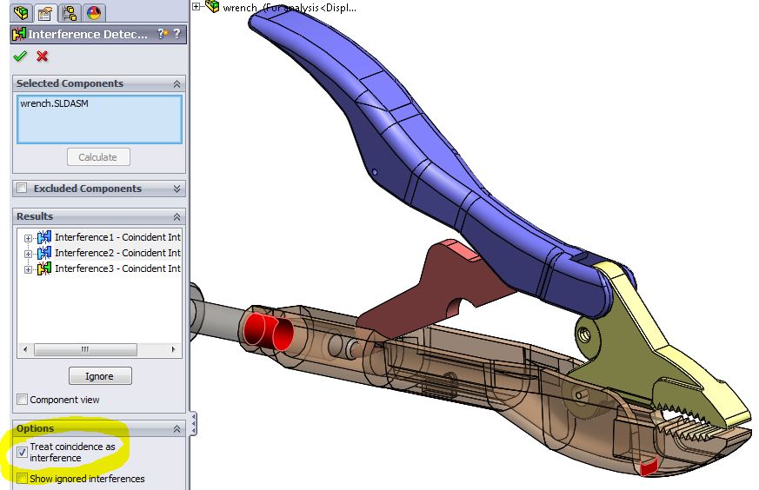The height and width of the screenshot is (490, 759).
Task: Click the help question mark icon
Action: coord(176,34)
